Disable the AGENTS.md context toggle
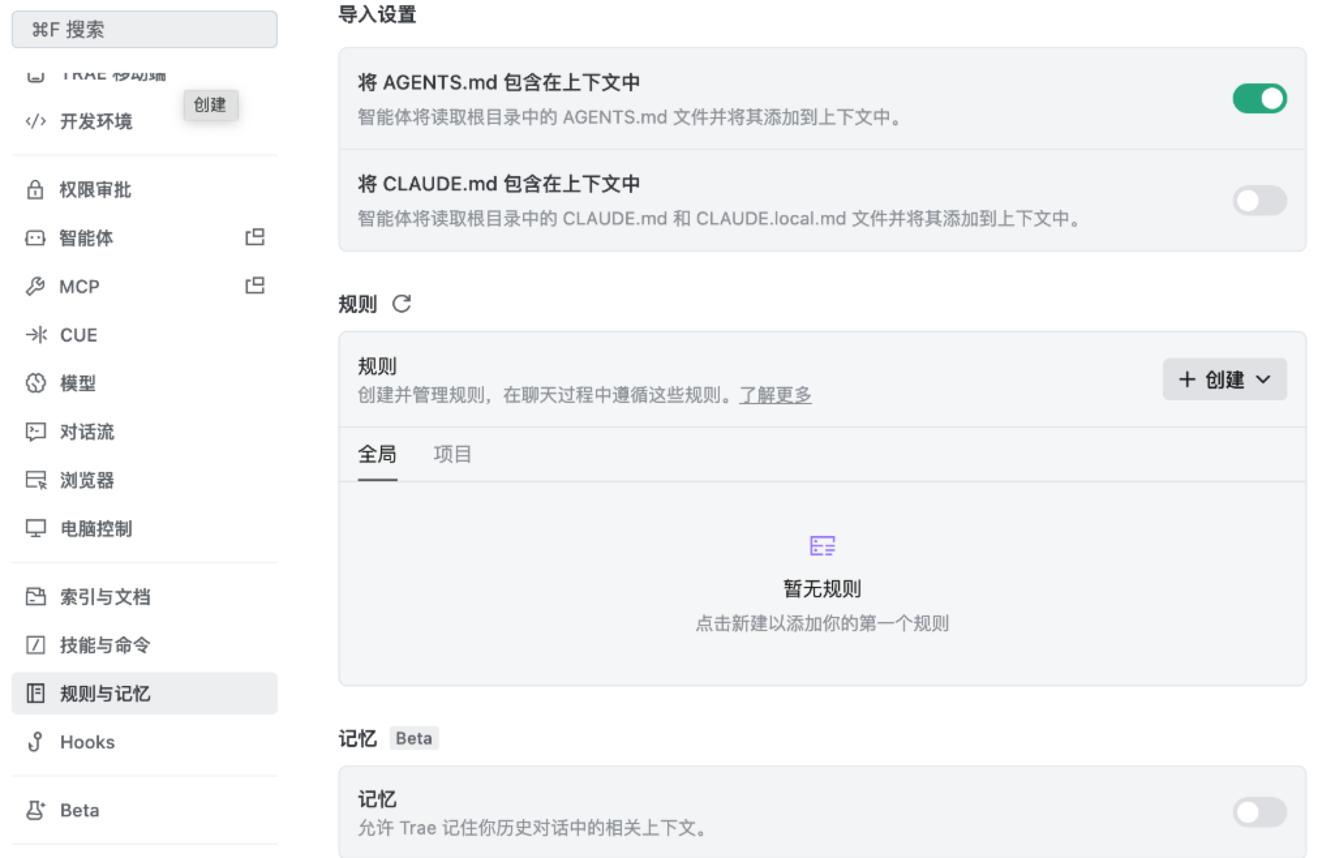 [x=1259, y=98]
